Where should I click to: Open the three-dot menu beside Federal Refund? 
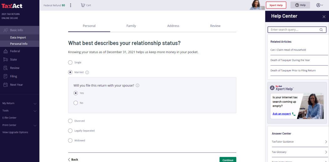[70, 5]
